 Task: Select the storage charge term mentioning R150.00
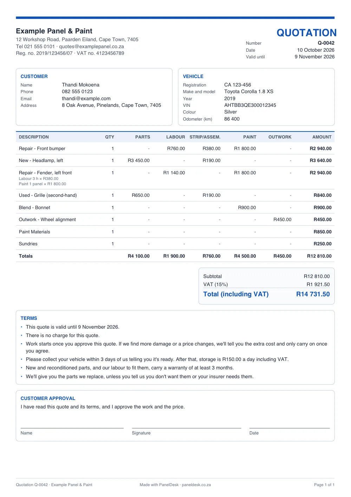[x=157, y=359]
